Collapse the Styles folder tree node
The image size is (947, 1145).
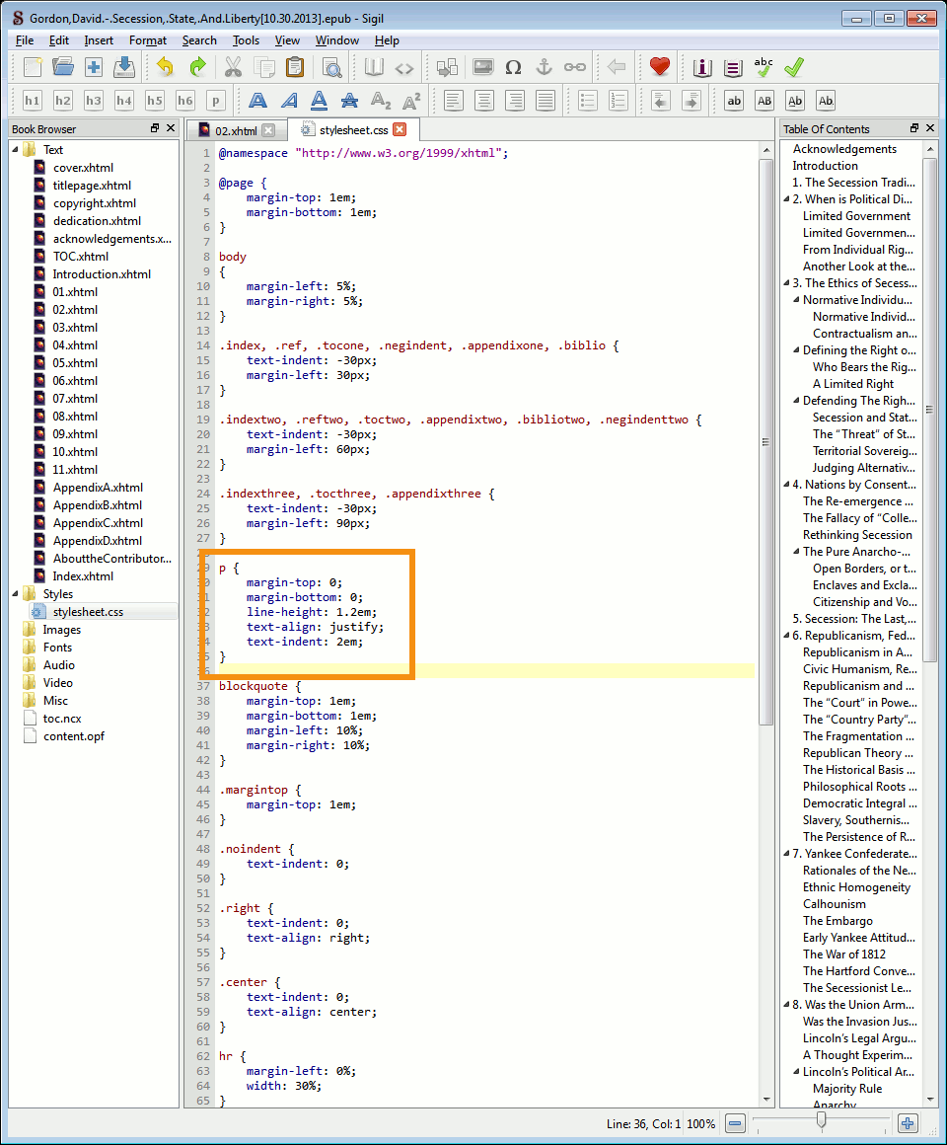click(x=16, y=594)
